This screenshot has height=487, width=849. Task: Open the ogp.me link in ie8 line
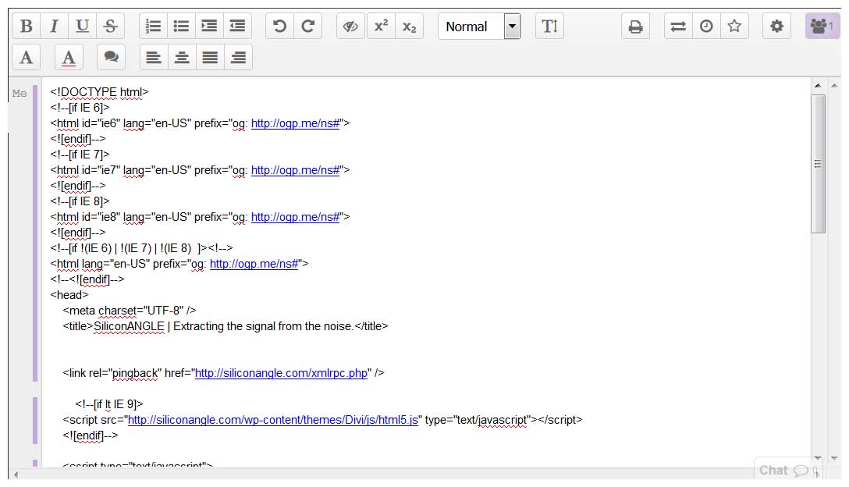295,217
